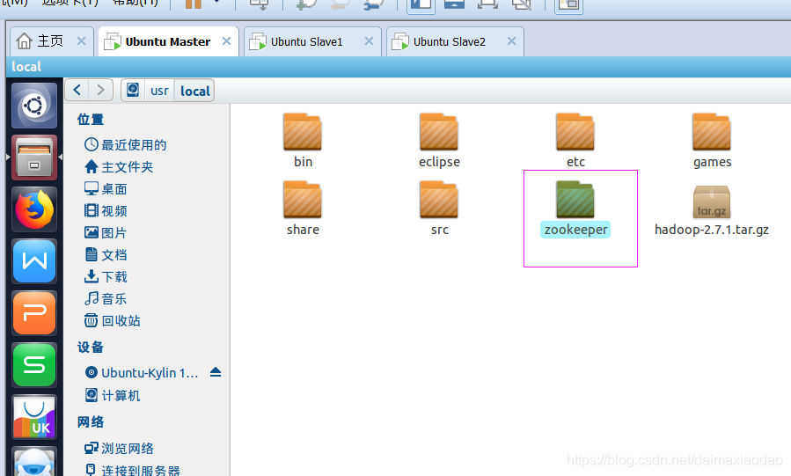Go forward with the right arrow
Image resolution: width=791 pixels, height=476 pixels.
[100, 91]
